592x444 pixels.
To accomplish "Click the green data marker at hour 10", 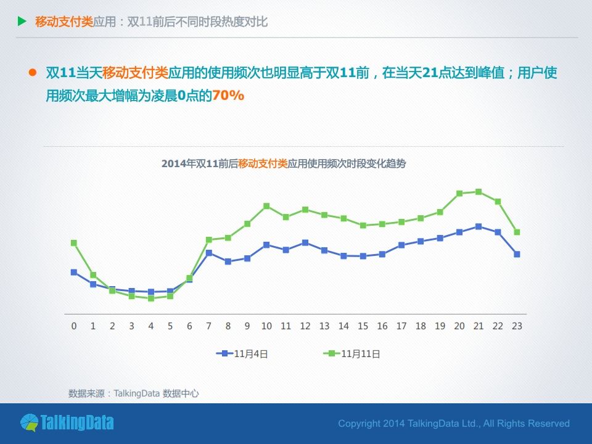I will pyautogui.click(x=266, y=206).
